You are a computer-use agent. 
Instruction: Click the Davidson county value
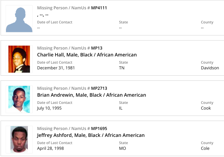click(210, 68)
